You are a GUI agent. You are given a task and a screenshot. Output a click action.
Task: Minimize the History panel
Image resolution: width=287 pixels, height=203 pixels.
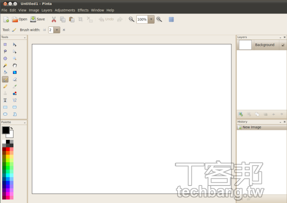280,122
